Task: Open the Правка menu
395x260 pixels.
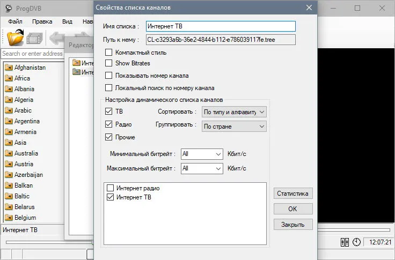Action: [x=42, y=21]
